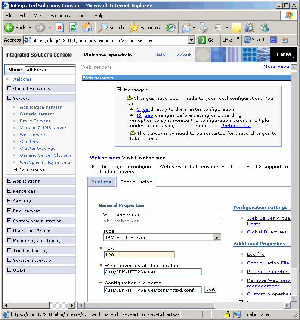This screenshot has height=320, width=300.
Task: Click the Save link in Messages
Action: (142, 109)
